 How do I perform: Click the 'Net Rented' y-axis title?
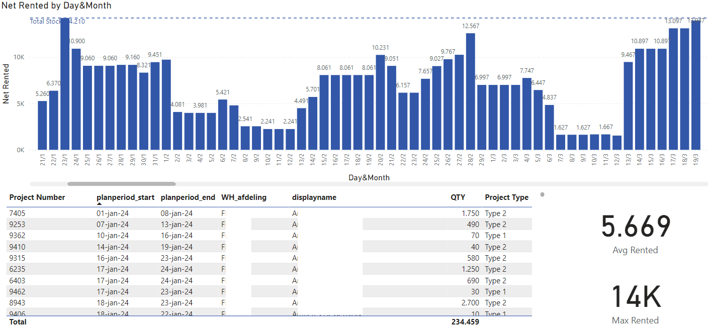(x=6, y=84)
